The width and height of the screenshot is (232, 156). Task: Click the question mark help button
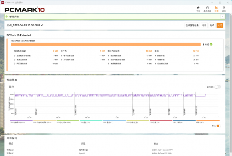[x=222, y=16]
